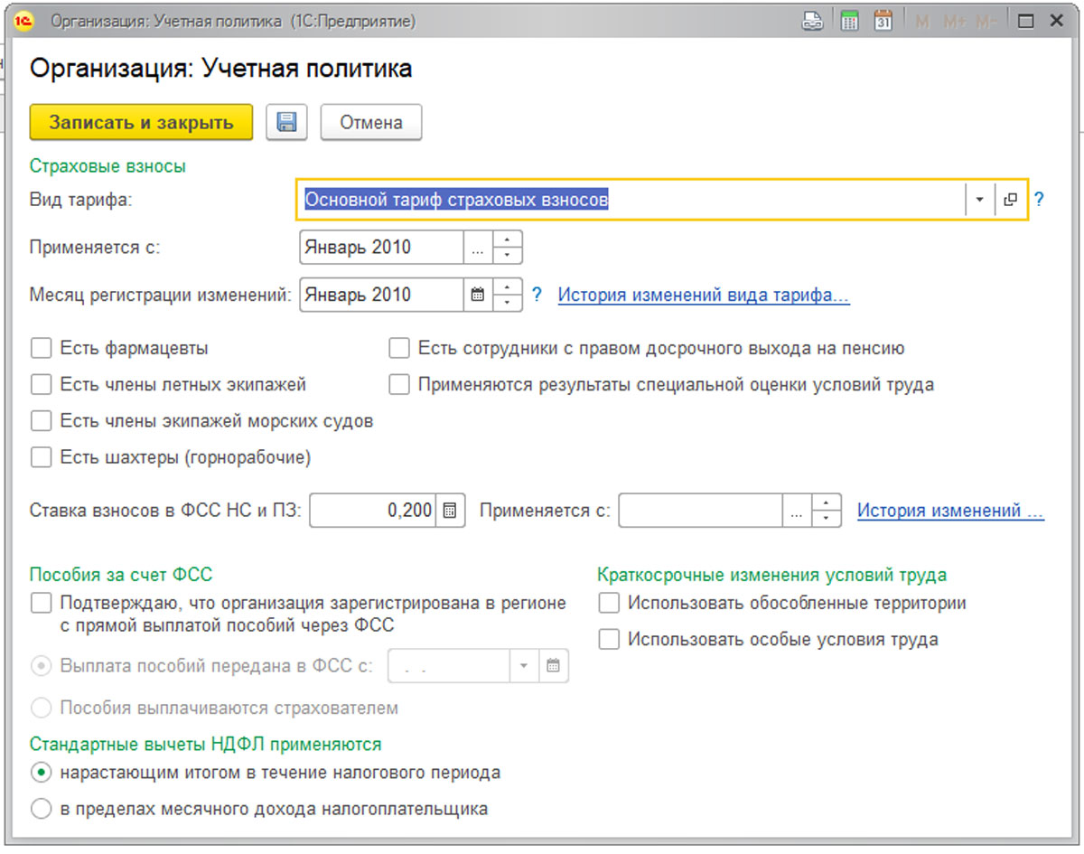
Task: Click ellipsis selector for FSS rate date
Action: pyautogui.click(x=796, y=511)
